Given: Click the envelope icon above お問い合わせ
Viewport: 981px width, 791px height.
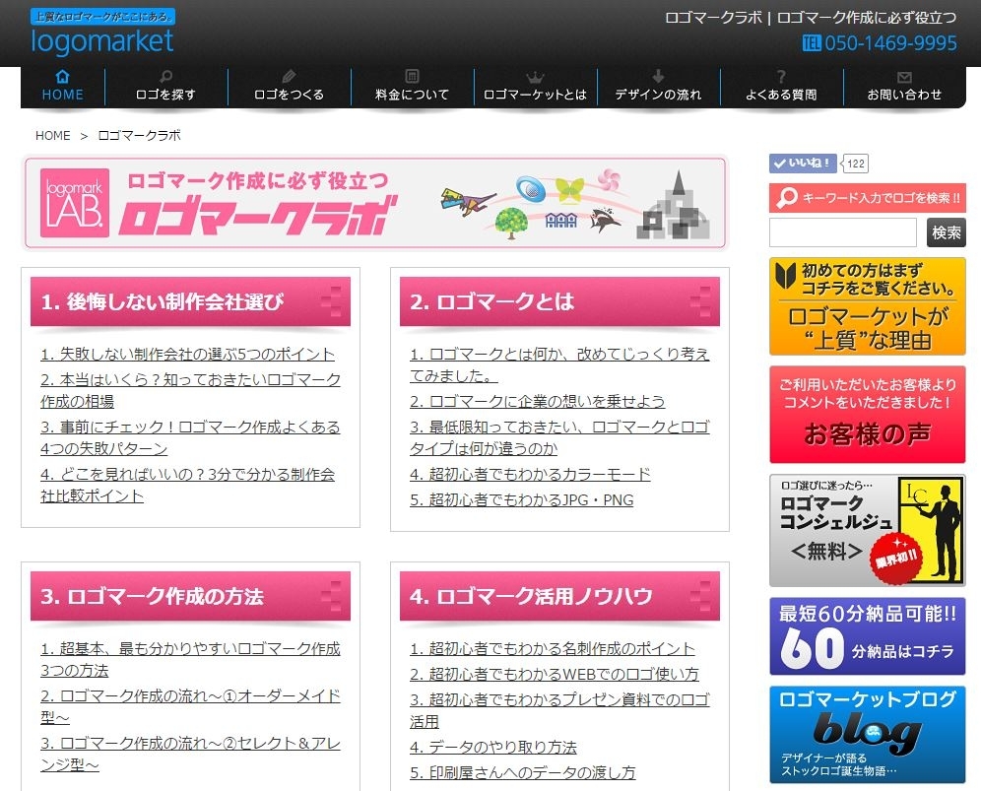Looking at the screenshot, I should [x=904, y=77].
